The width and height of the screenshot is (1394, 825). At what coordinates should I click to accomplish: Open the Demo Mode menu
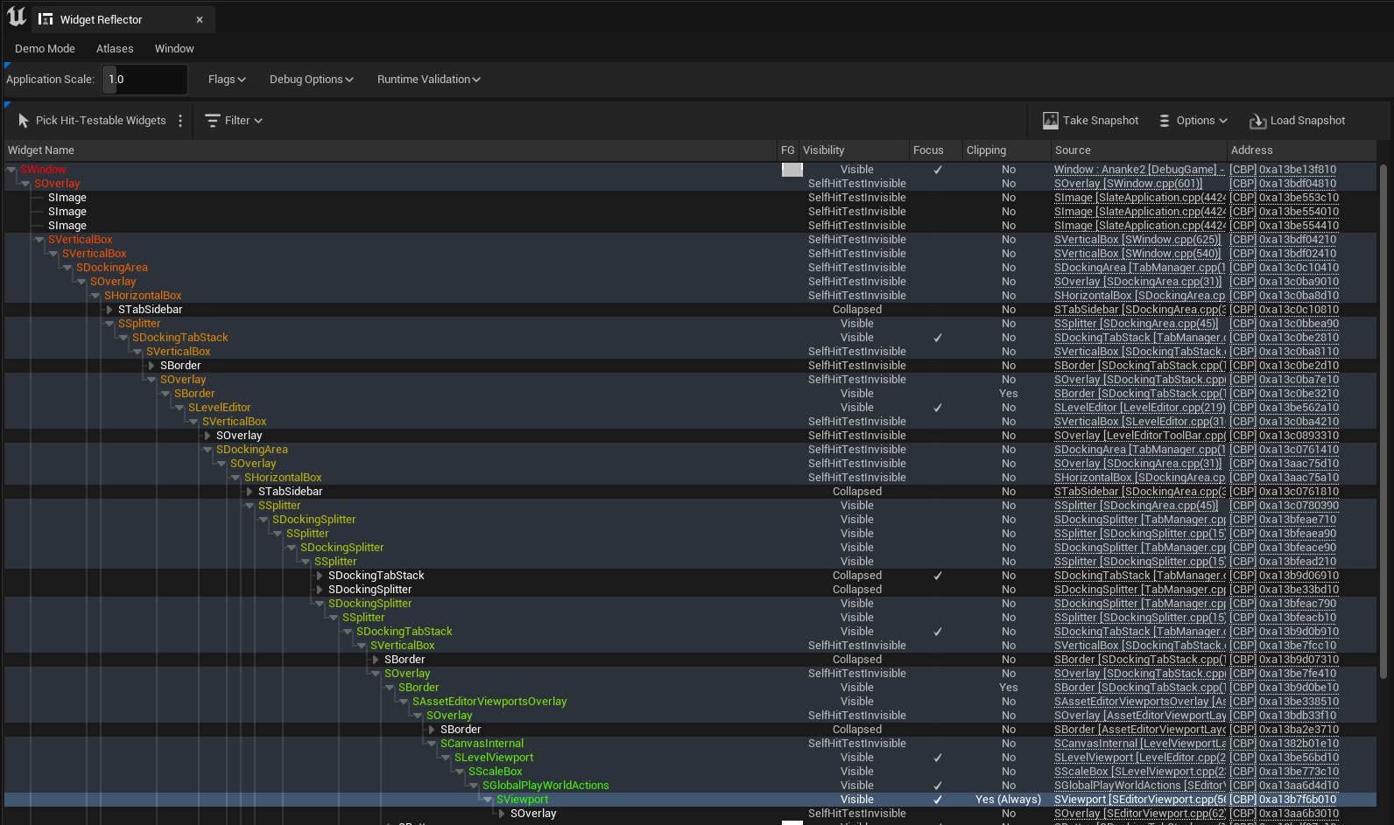[x=45, y=49]
